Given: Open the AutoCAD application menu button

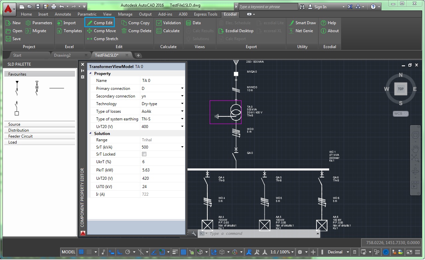Looking at the screenshot, I should click(9, 9).
